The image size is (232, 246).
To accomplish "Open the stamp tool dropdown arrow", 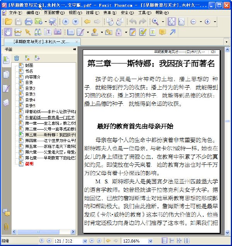I will coord(102,32).
